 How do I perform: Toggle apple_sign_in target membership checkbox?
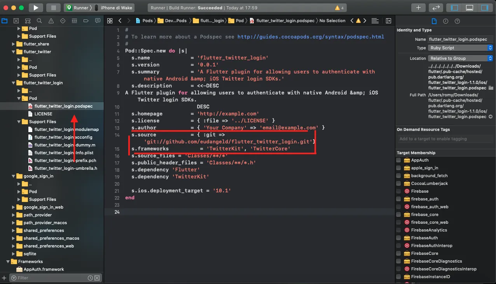(398, 168)
